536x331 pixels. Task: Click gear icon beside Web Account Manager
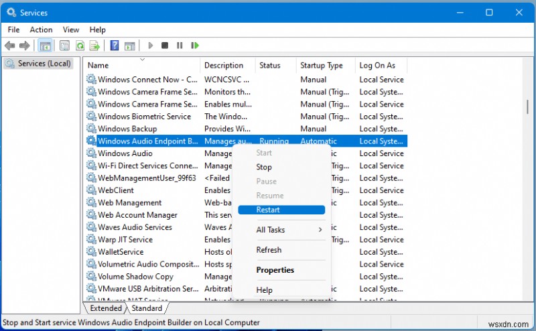[91, 214]
